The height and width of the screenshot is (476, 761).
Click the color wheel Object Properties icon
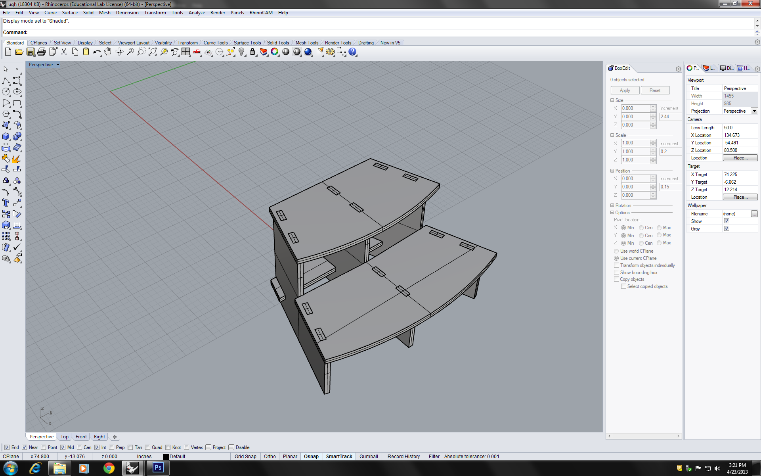(x=275, y=52)
